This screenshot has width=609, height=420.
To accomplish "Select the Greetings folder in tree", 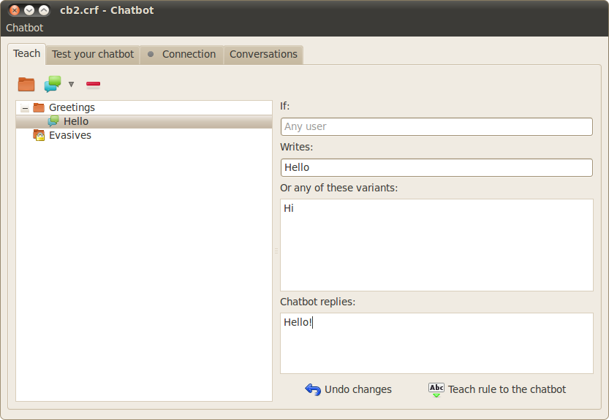I will click(72, 107).
